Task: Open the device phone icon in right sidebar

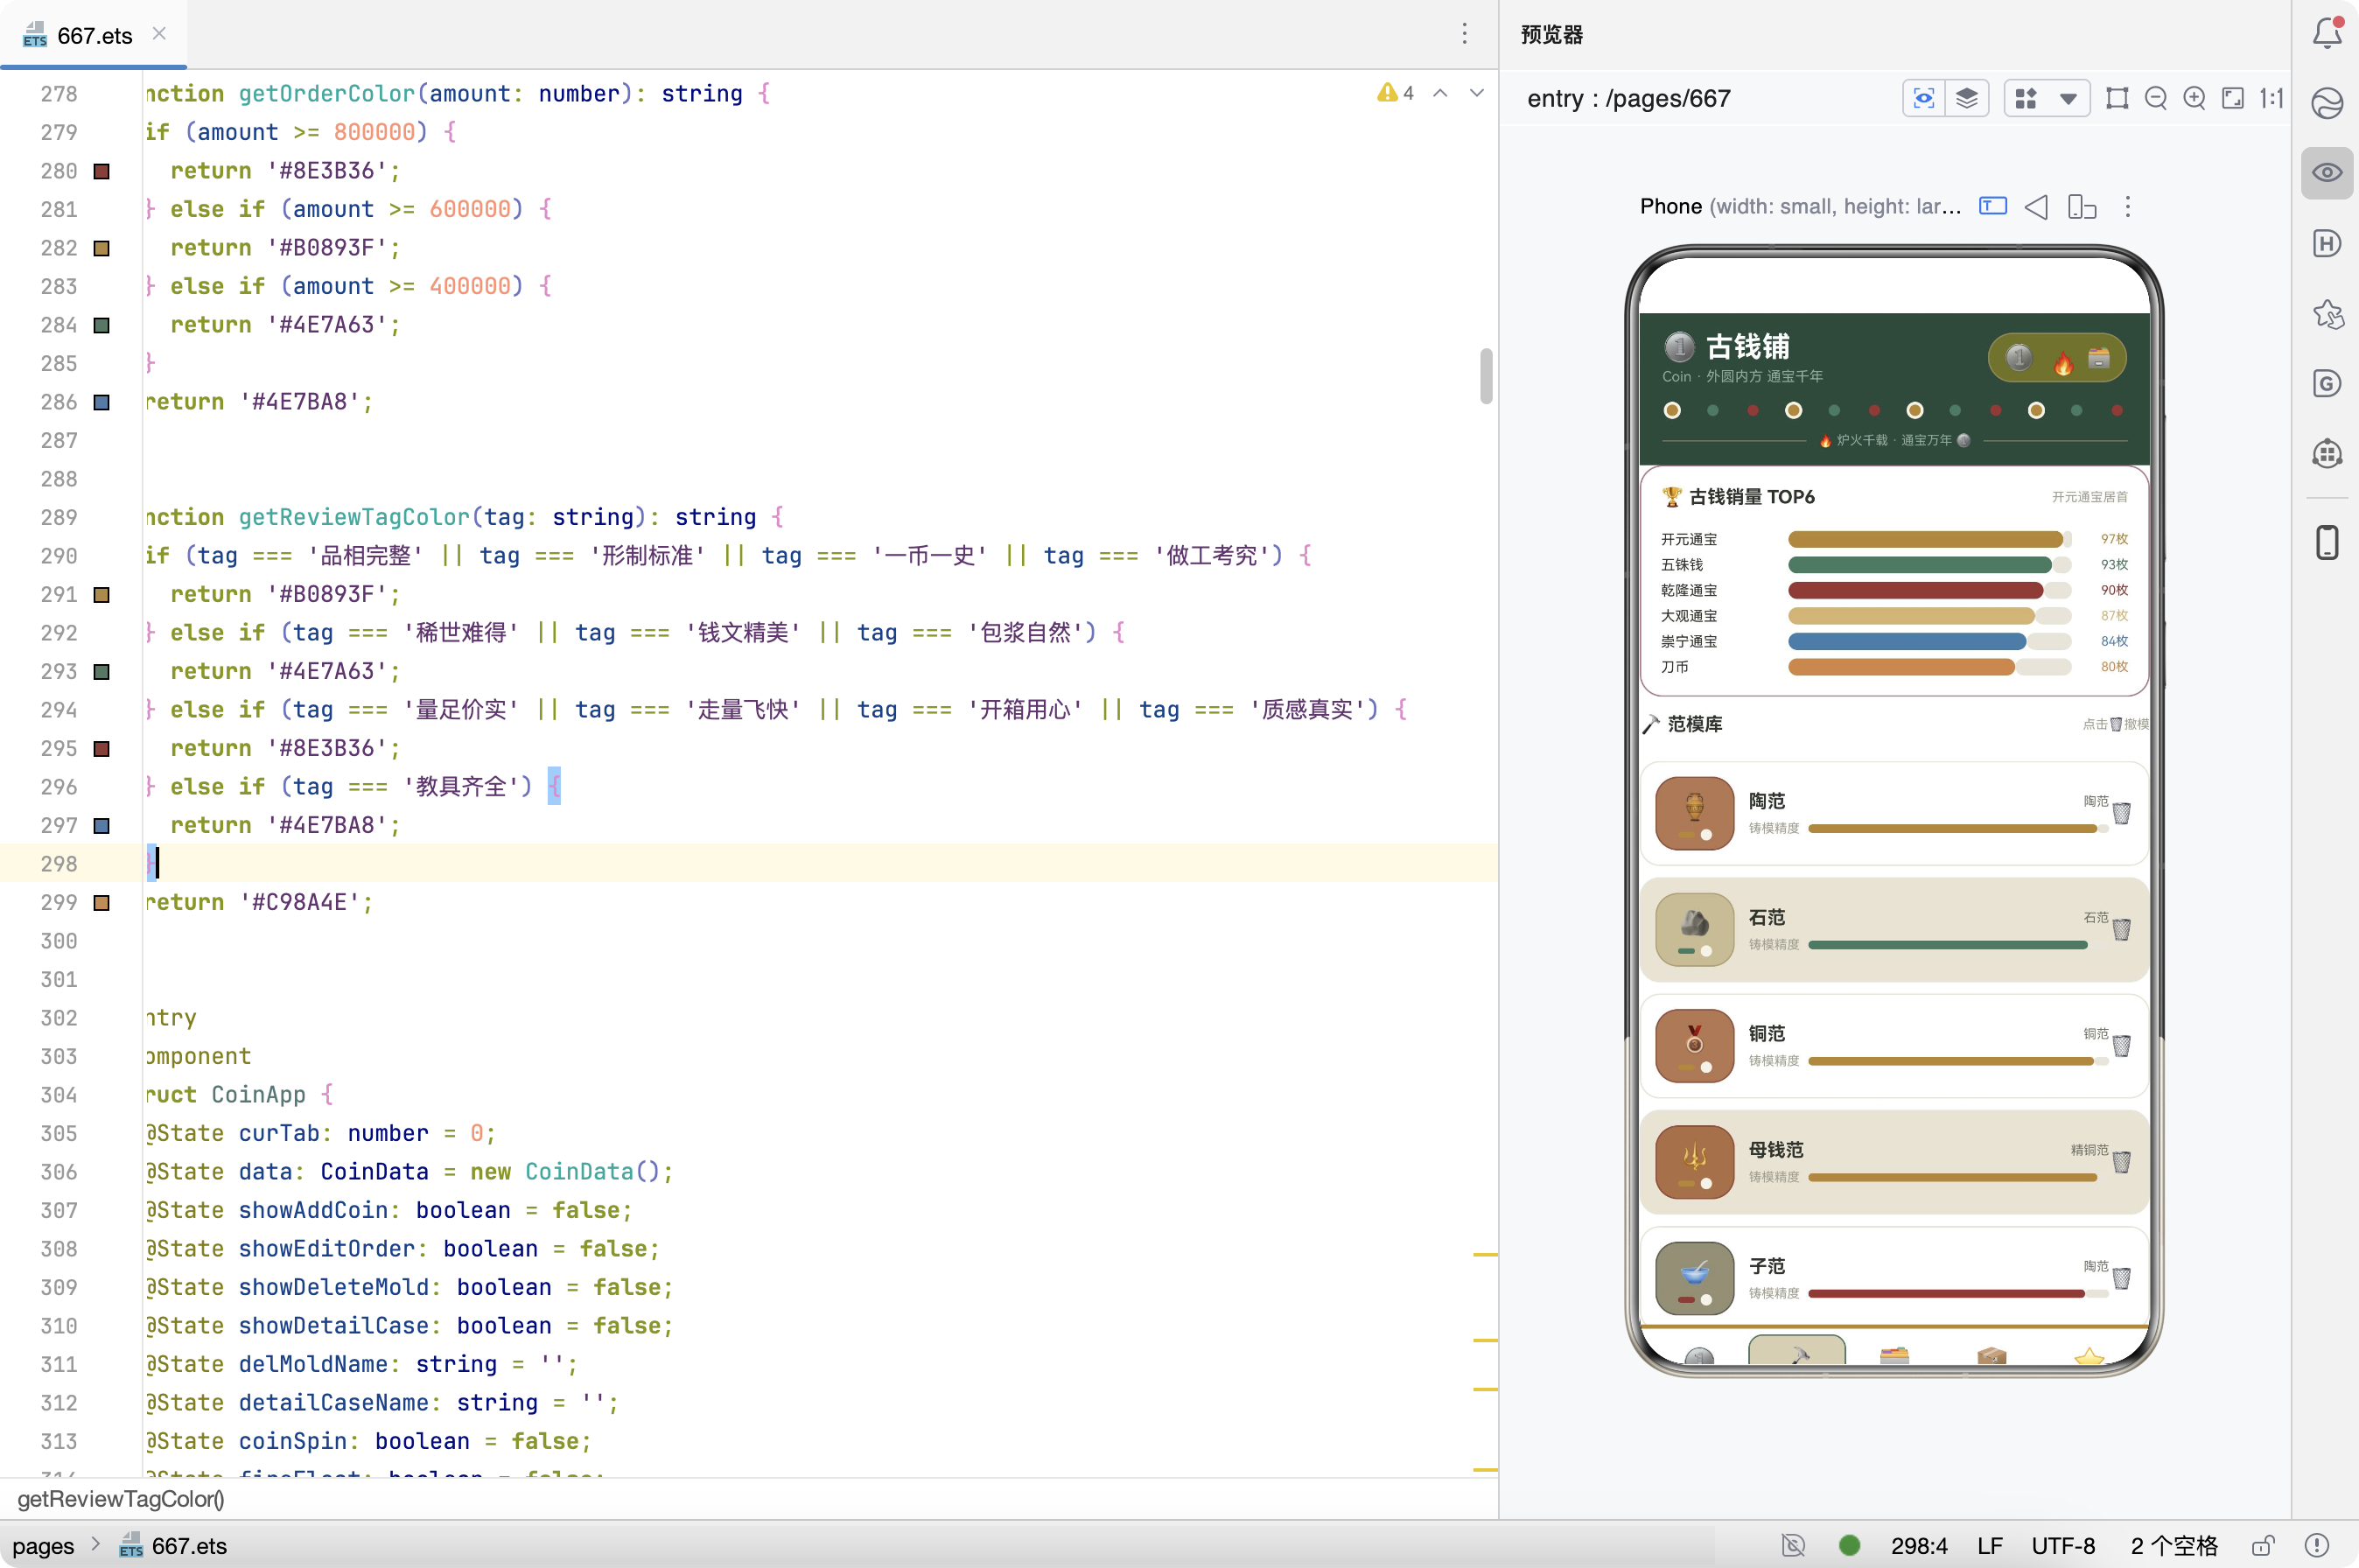Action: 2327,542
